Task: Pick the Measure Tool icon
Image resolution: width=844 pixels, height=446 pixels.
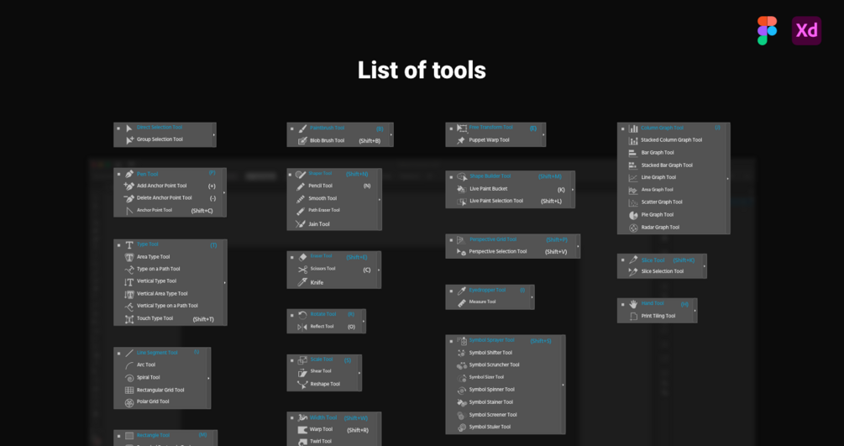Action: pos(461,302)
